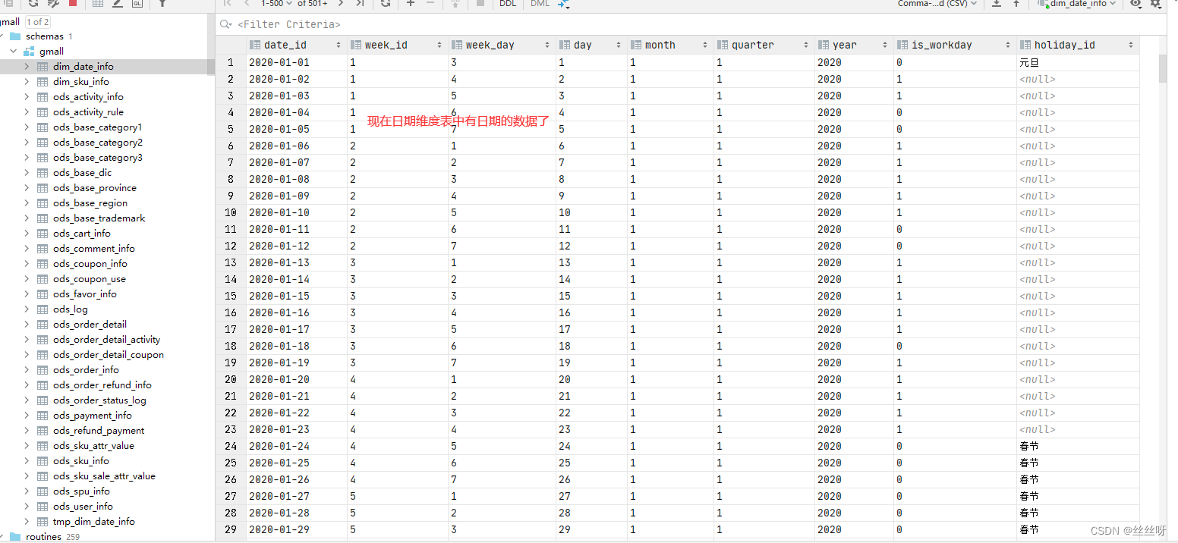The width and height of the screenshot is (1178, 543).
Task: Select holiday_id null cell in row 10
Action: [x=1078, y=212]
